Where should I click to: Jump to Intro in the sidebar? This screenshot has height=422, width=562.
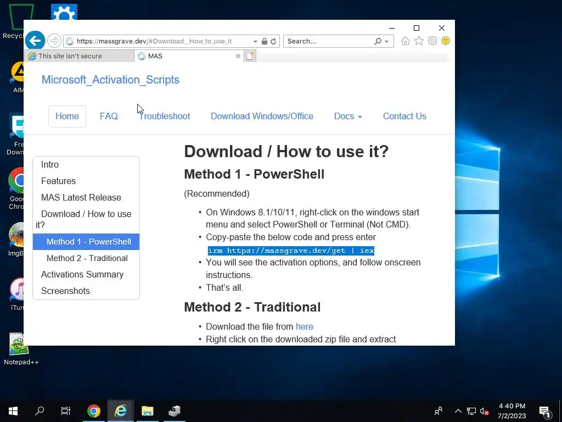pos(86,164)
